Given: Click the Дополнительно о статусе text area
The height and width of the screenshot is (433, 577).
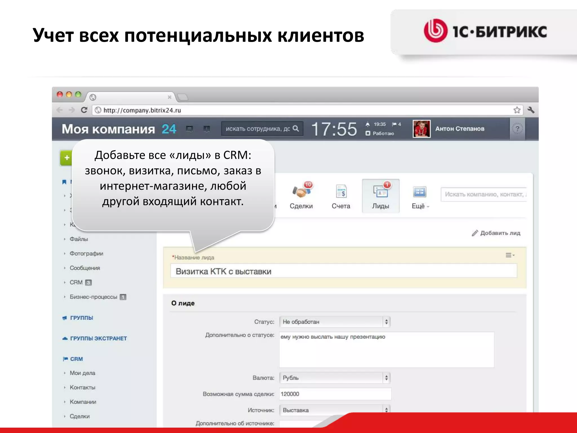Looking at the screenshot, I should 387,350.
